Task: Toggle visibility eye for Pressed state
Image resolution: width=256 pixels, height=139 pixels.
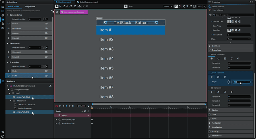Action: (9, 33)
